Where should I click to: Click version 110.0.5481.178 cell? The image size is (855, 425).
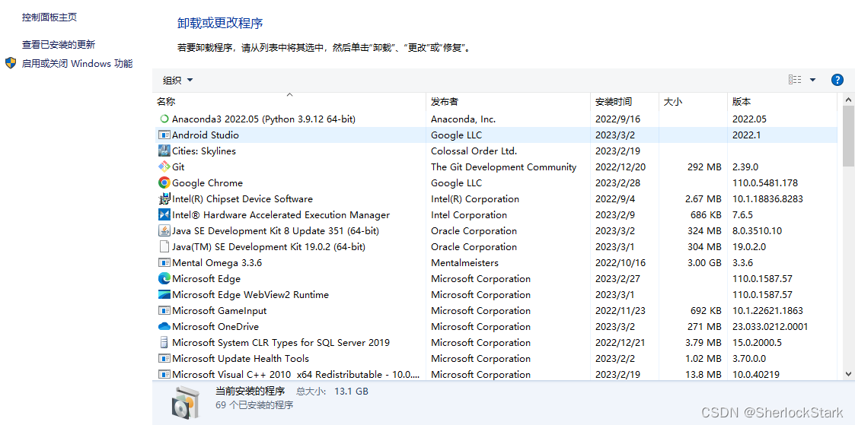click(x=764, y=182)
